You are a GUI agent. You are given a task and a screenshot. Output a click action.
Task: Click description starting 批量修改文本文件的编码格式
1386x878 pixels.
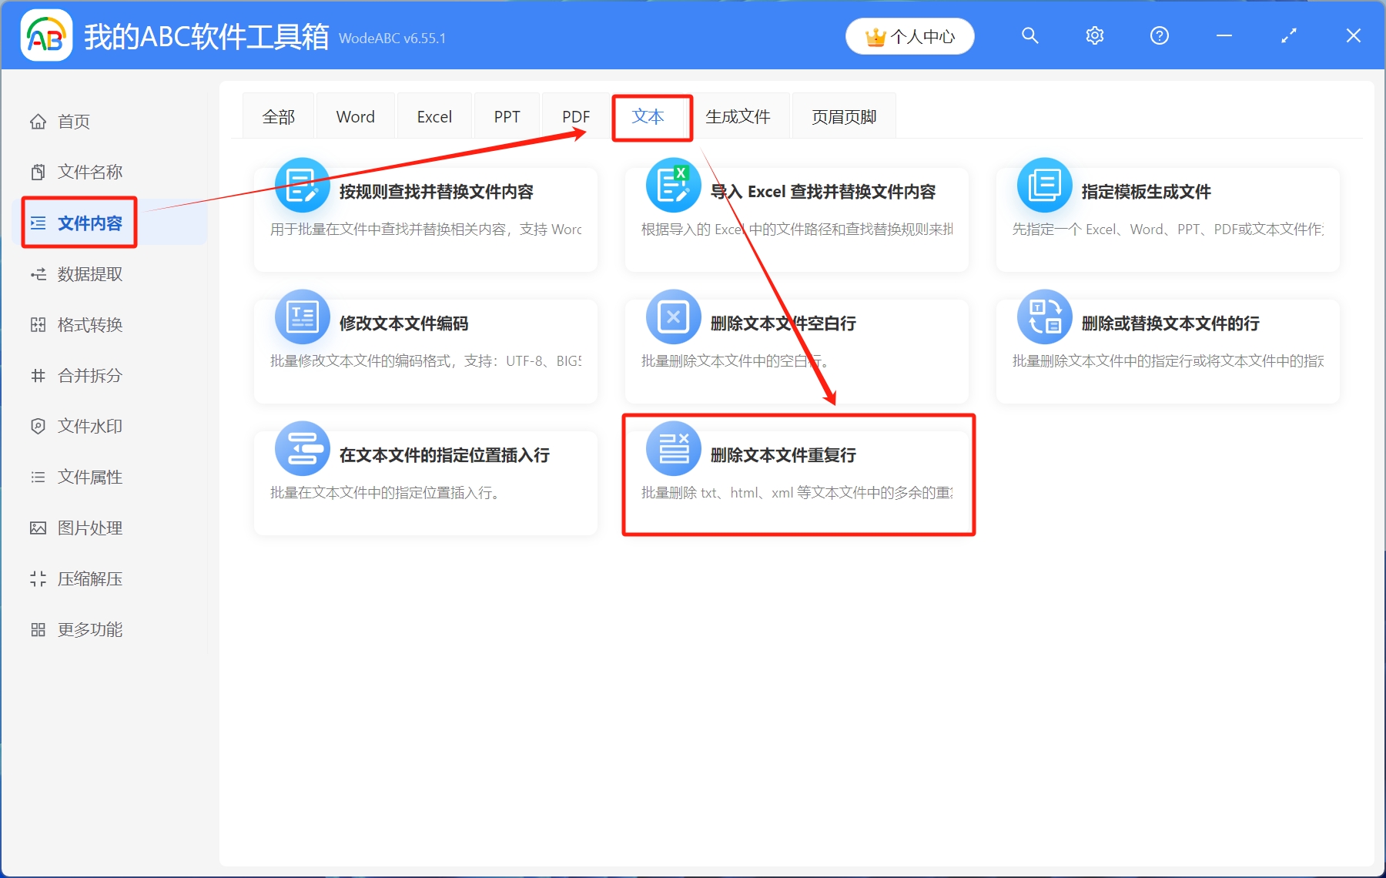coord(426,361)
